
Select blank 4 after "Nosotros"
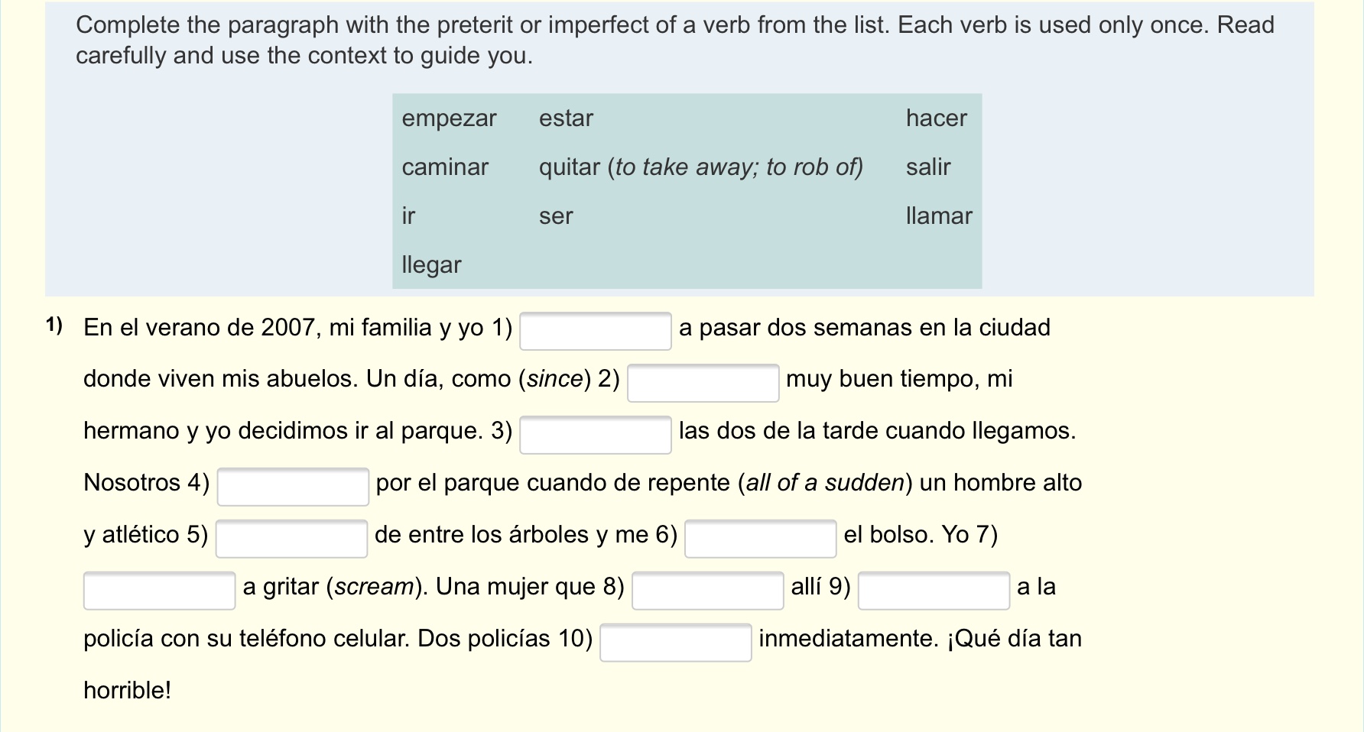(x=293, y=487)
